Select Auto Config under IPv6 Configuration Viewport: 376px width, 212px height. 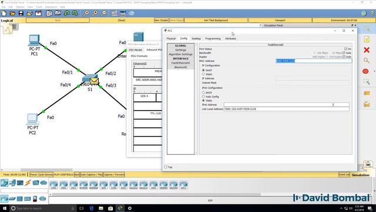point(203,97)
